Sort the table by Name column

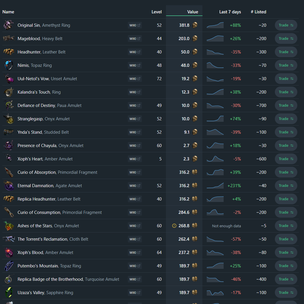point(8,12)
